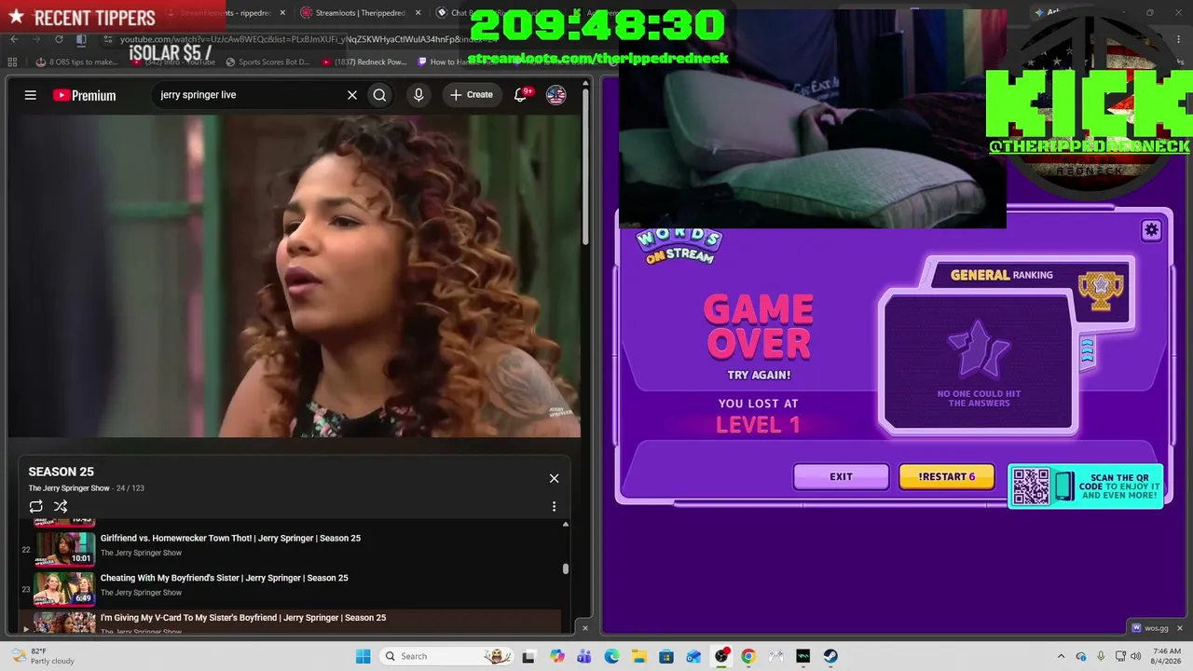
Task: Click the browser reload button
Action: tap(59, 39)
